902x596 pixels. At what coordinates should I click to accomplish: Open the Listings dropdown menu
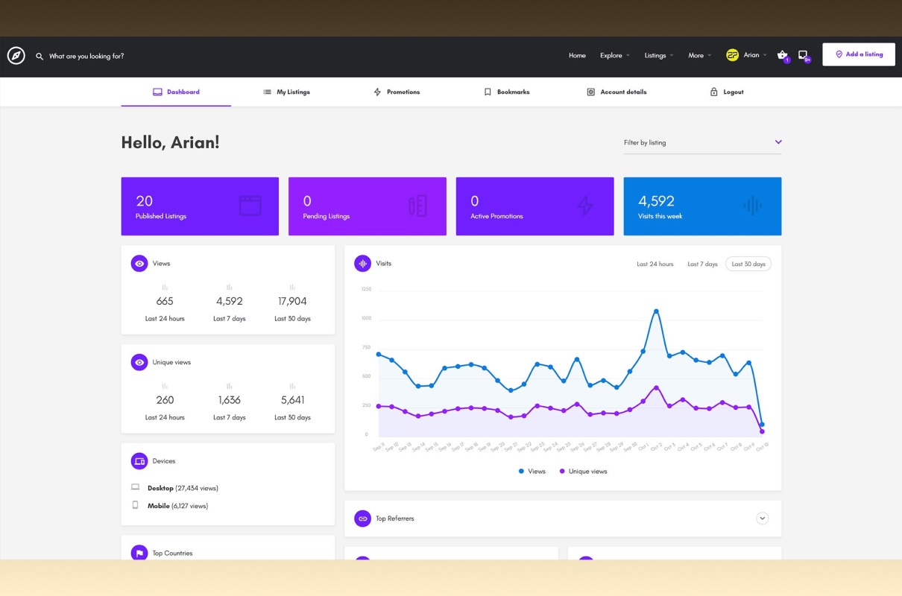point(659,55)
